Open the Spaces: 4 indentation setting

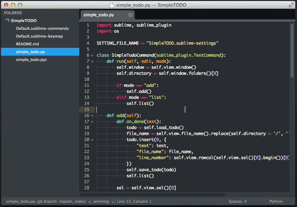(x=237, y=201)
